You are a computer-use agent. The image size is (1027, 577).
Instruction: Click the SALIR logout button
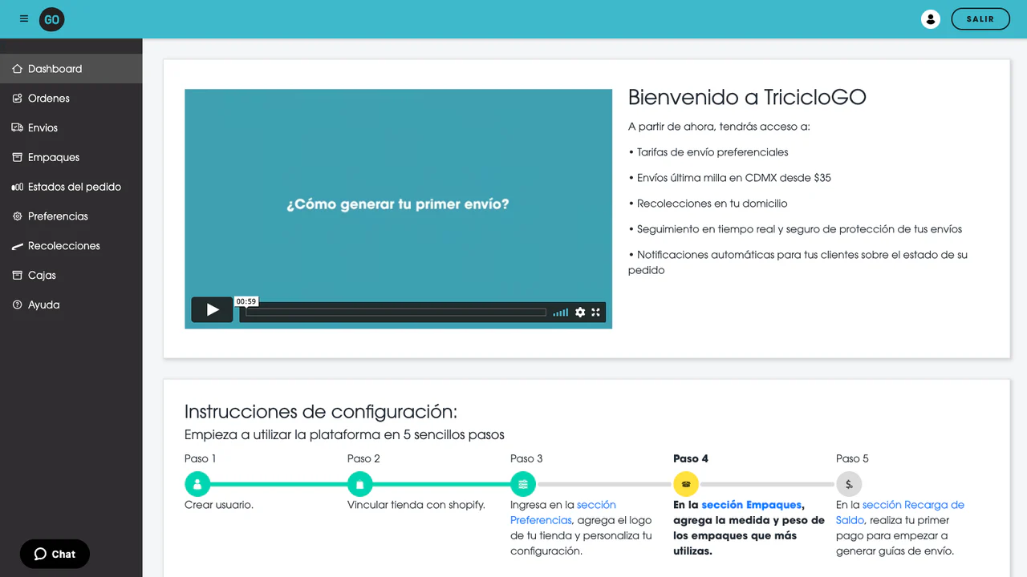click(x=980, y=19)
